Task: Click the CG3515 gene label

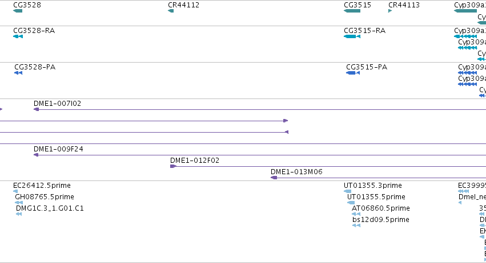Action: coord(358,5)
